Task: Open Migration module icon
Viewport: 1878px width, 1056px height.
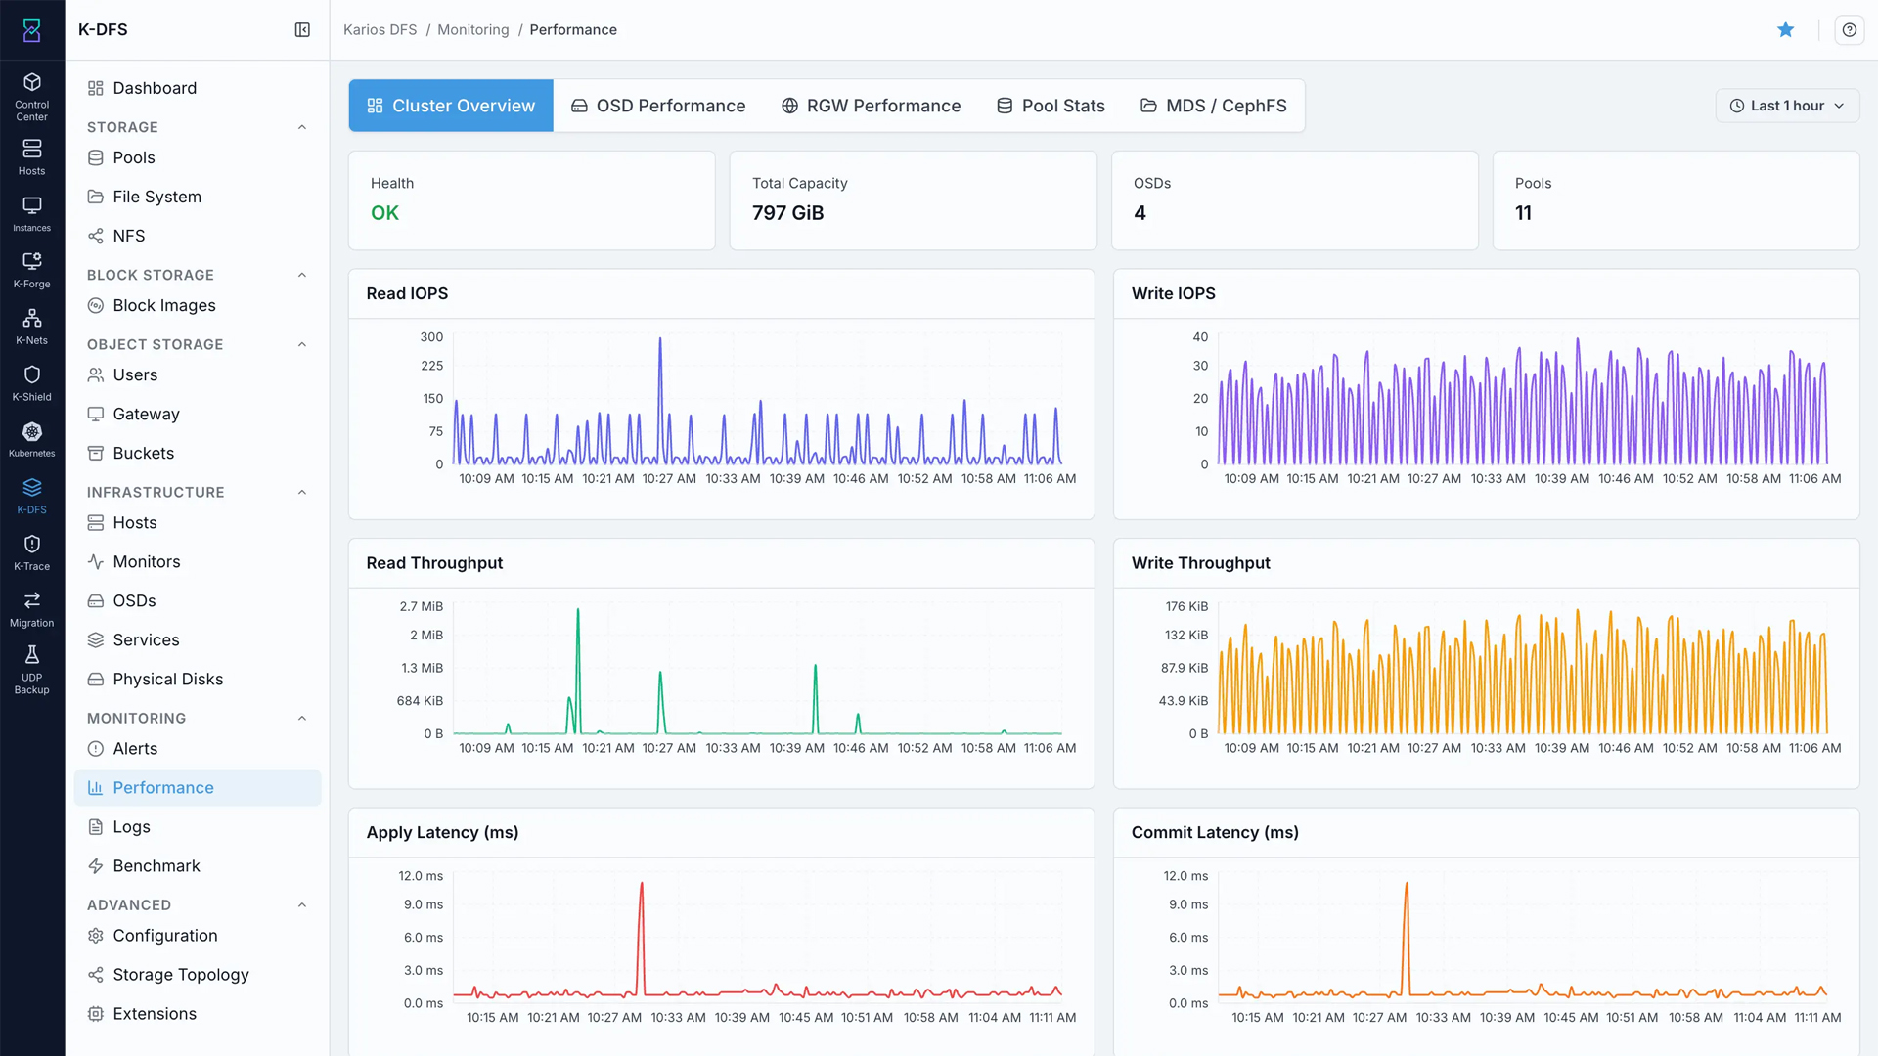Action: pos(32,609)
